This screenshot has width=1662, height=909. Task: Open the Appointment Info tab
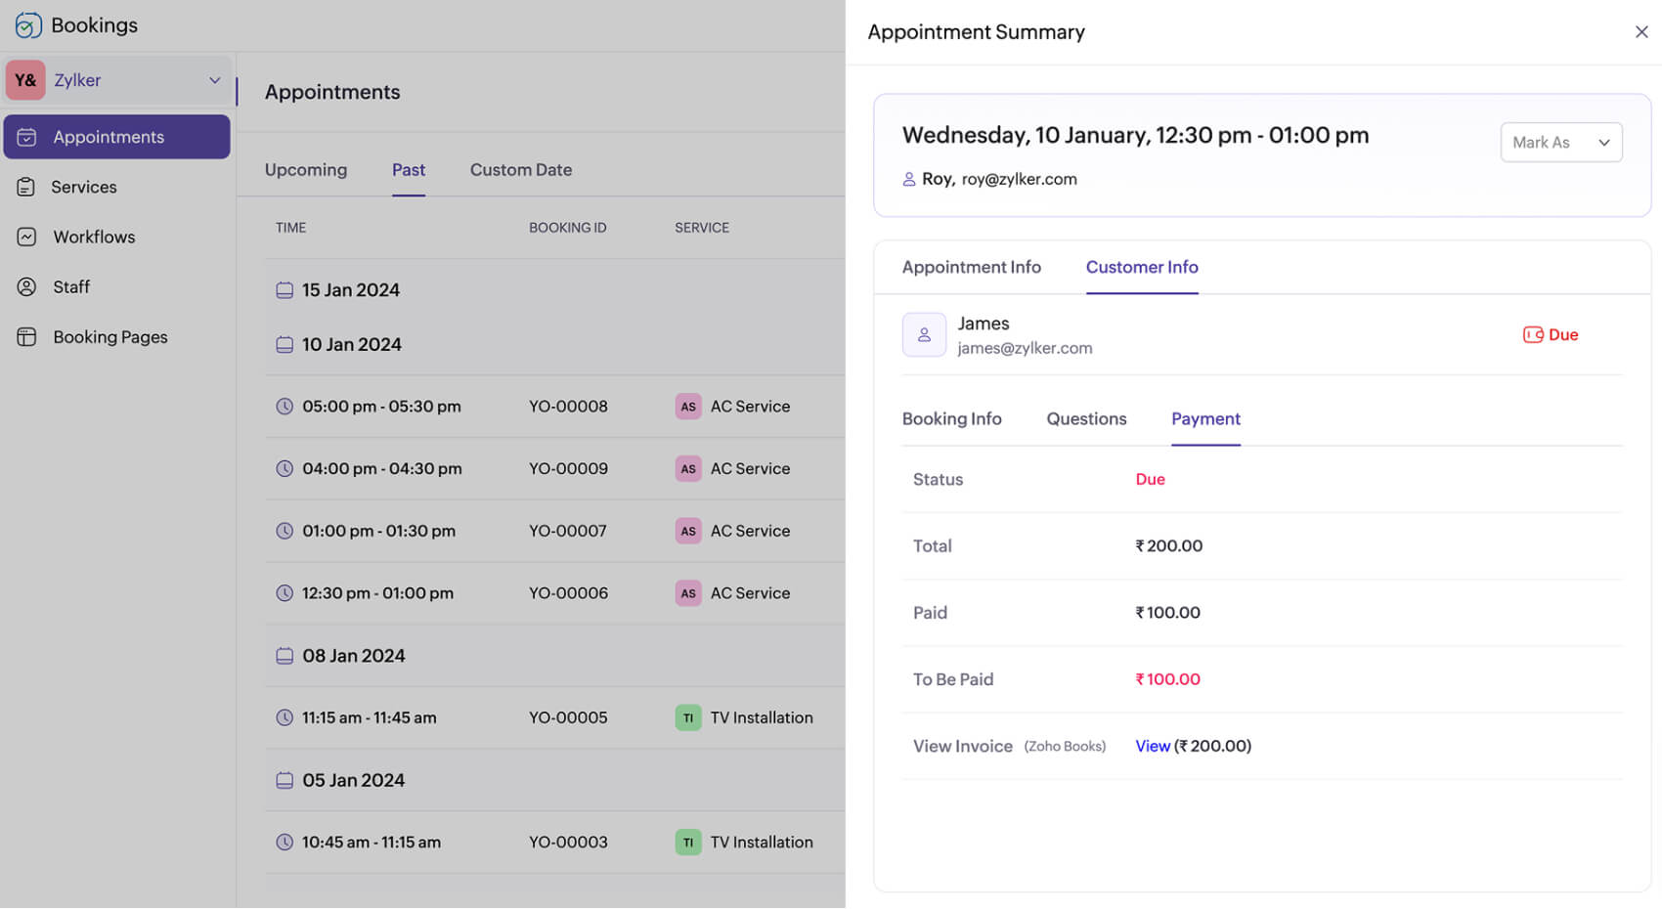coord(972,267)
